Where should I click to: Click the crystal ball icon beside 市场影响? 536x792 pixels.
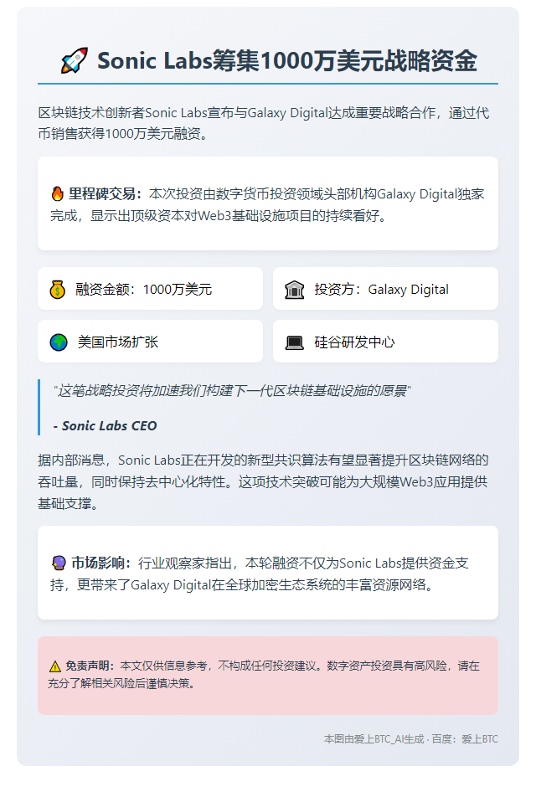(x=59, y=563)
